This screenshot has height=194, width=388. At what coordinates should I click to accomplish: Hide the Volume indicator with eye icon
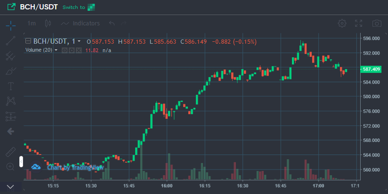(65, 50)
